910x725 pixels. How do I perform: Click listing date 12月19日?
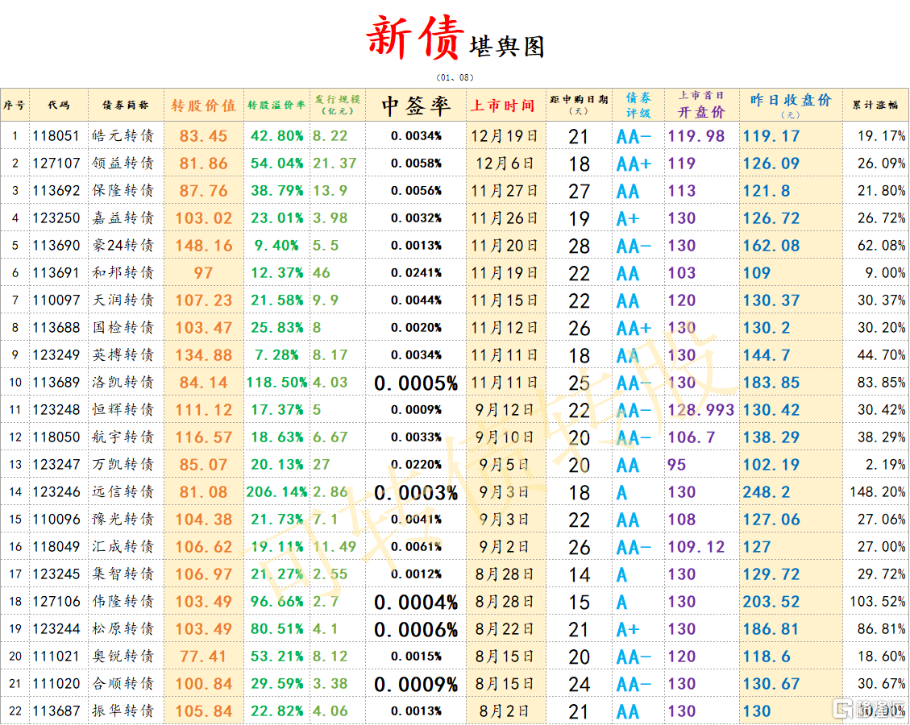504,135
